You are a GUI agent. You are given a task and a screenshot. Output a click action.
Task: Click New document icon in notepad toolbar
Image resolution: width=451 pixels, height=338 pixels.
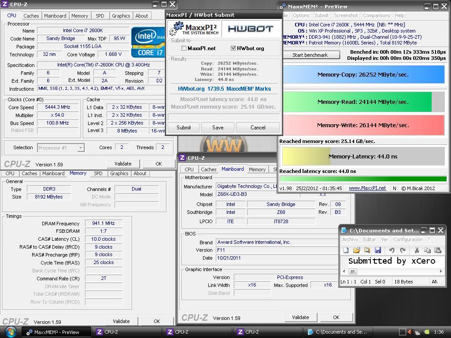click(x=346, y=250)
